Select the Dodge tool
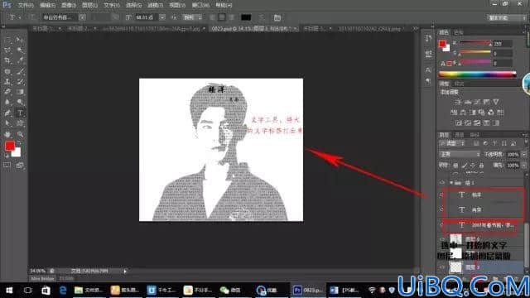 20,102
